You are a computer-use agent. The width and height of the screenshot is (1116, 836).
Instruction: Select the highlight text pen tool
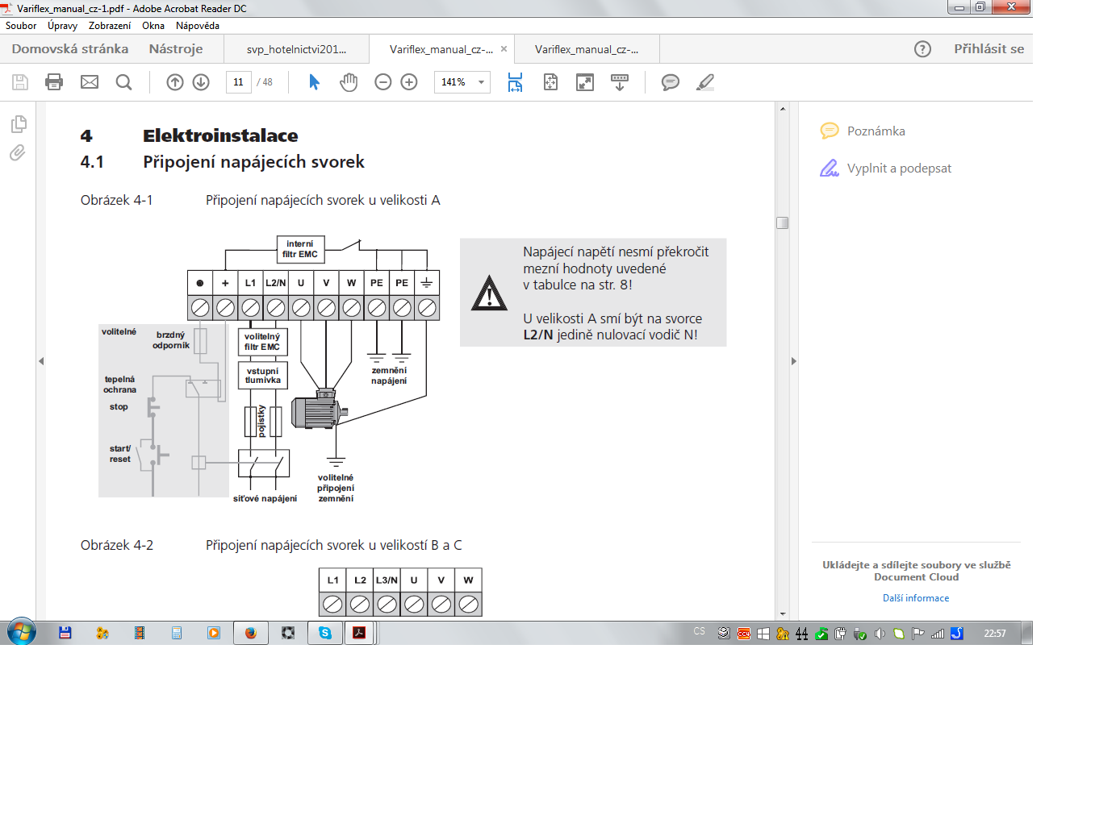(x=705, y=82)
